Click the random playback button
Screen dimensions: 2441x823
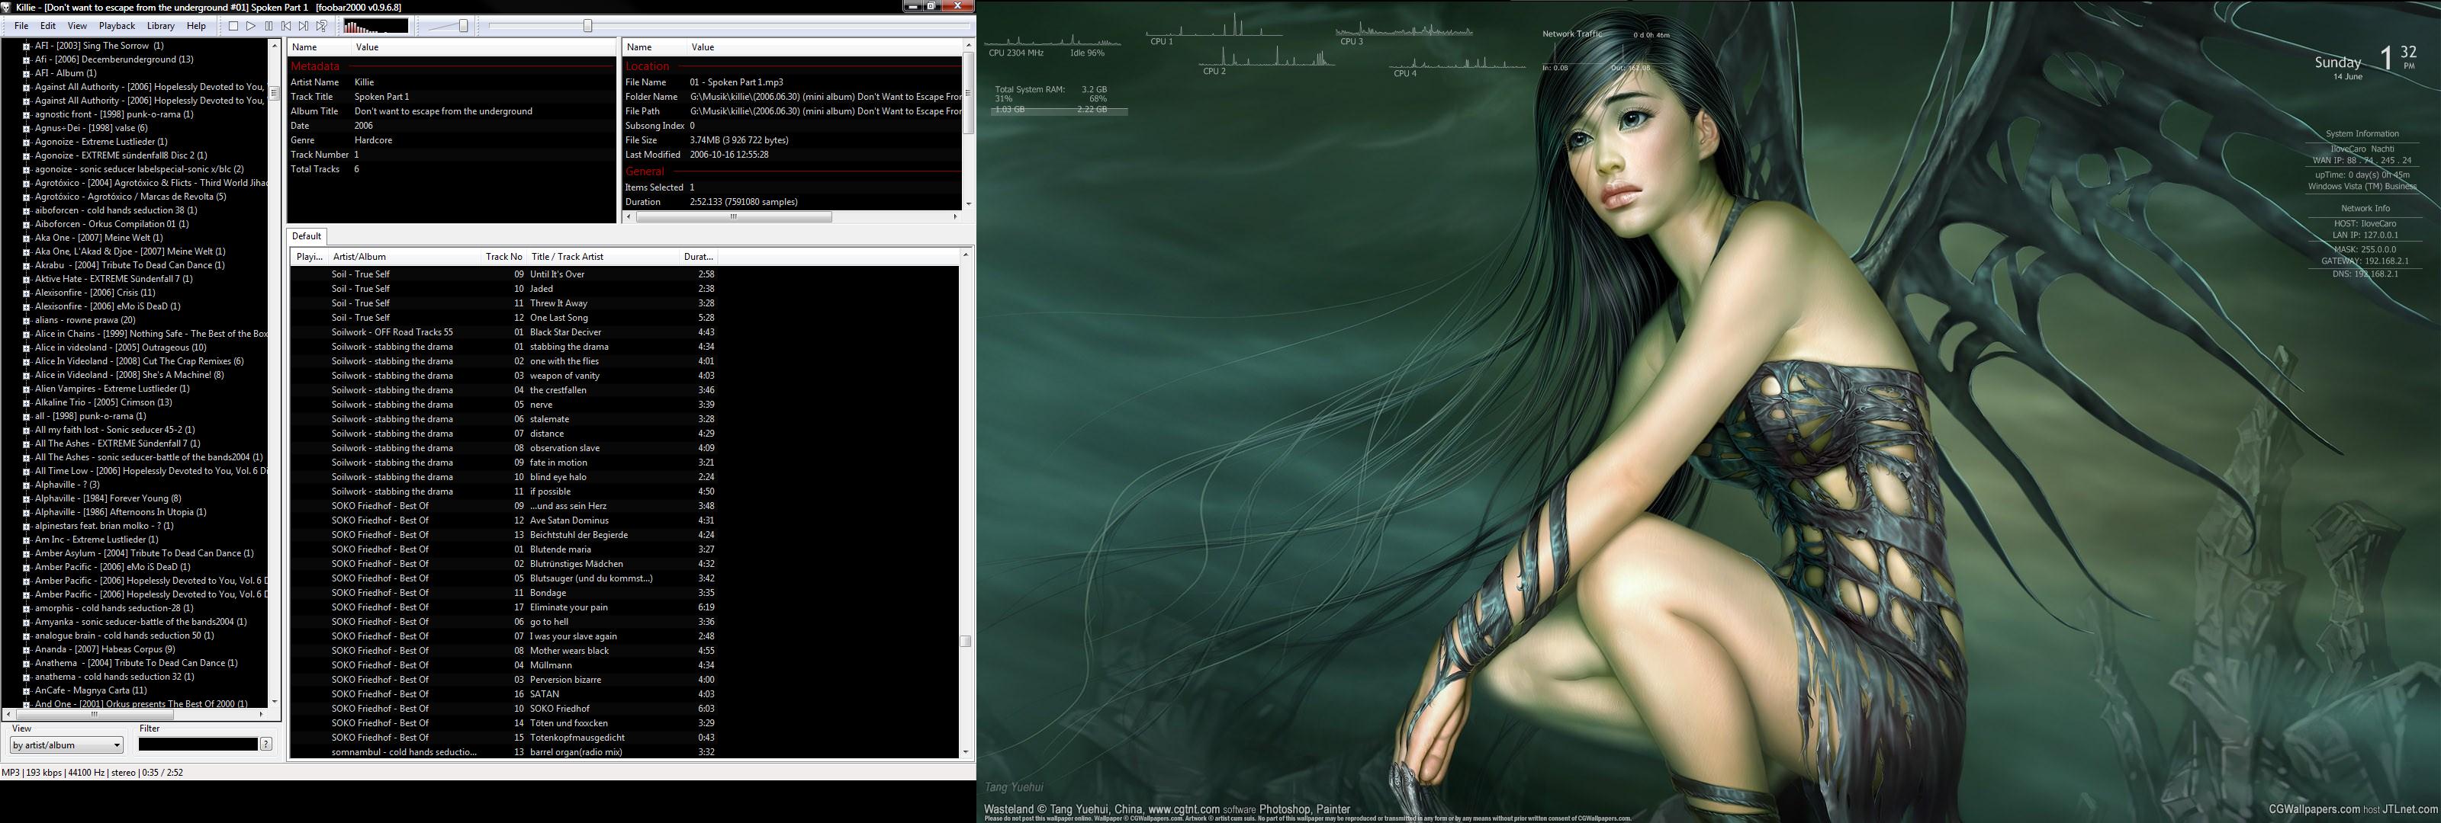click(x=321, y=26)
